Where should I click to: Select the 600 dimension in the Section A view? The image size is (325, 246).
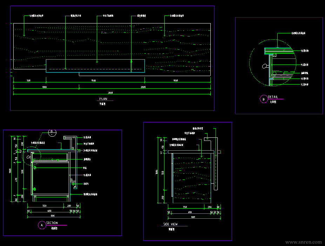49,211
